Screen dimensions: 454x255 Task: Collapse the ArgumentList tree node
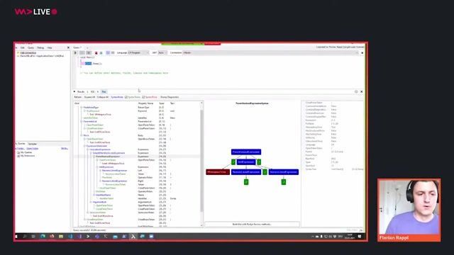click(x=91, y=202)
